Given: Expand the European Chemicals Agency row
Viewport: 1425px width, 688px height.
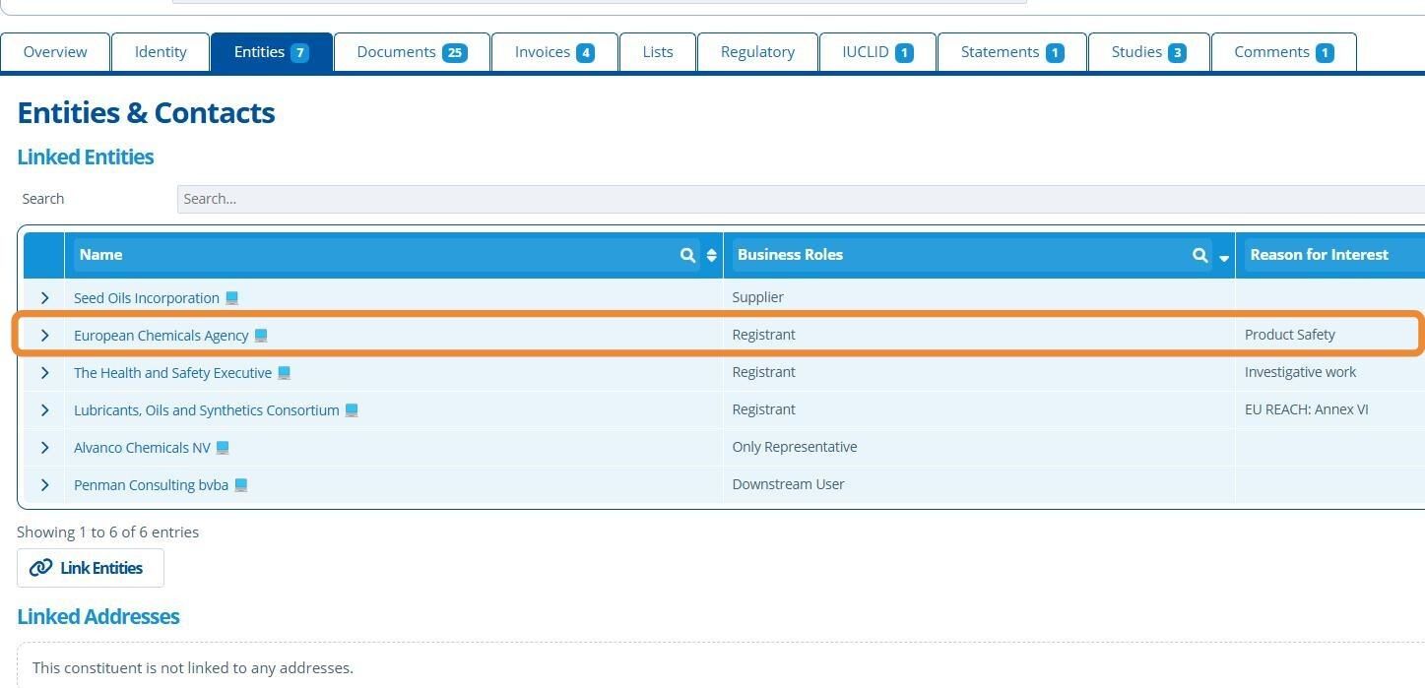Looking at the screenshot, I should point(44,336).
